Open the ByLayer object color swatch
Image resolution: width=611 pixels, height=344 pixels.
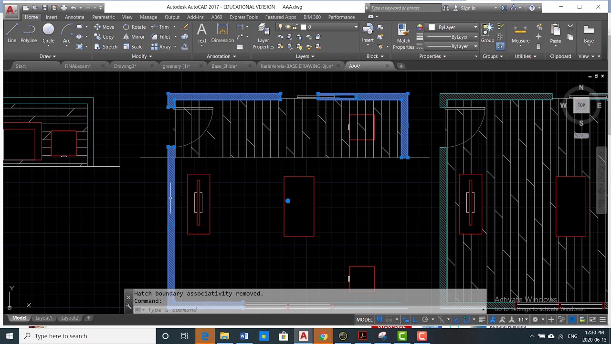pyautogui.click(x=452, y=27)
